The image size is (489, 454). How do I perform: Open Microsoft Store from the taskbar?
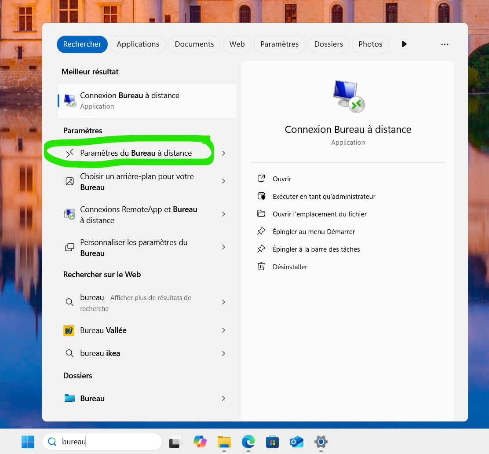(272, 442)
